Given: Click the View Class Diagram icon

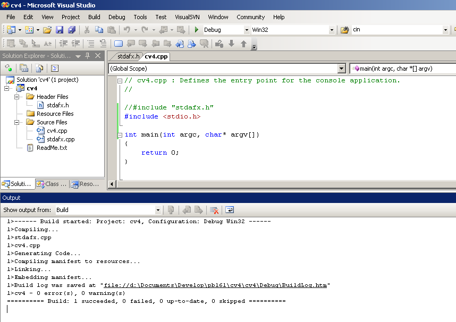Looking at the screenshot, I should click(55, 68).
